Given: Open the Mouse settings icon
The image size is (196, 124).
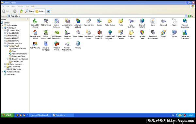Looking at the screenshot, I should [174, 22].
